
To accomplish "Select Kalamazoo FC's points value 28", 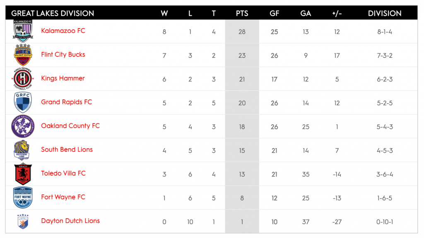I will (242, 32).
